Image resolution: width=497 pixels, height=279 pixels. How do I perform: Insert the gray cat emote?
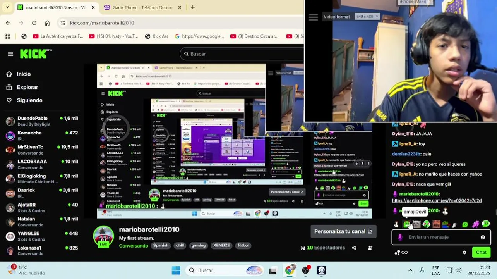(x=416, y=224)
